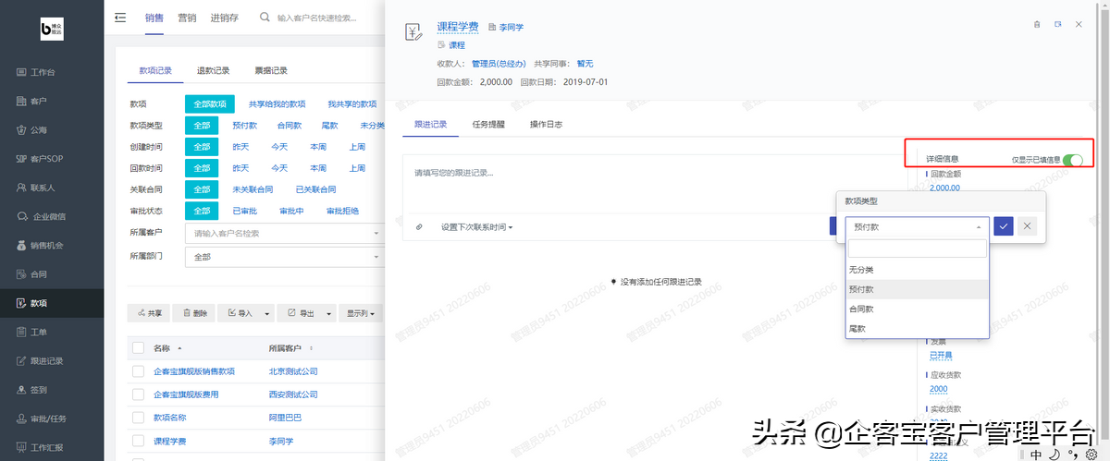Click the 北京测试公司 customer link
This screenshot has height=461, width=1110.
coord(293,371)
